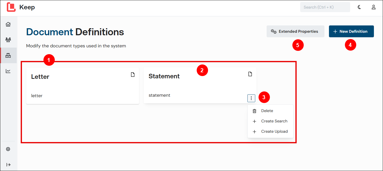Open the users group sidebar icon

(x=8, y=40)
